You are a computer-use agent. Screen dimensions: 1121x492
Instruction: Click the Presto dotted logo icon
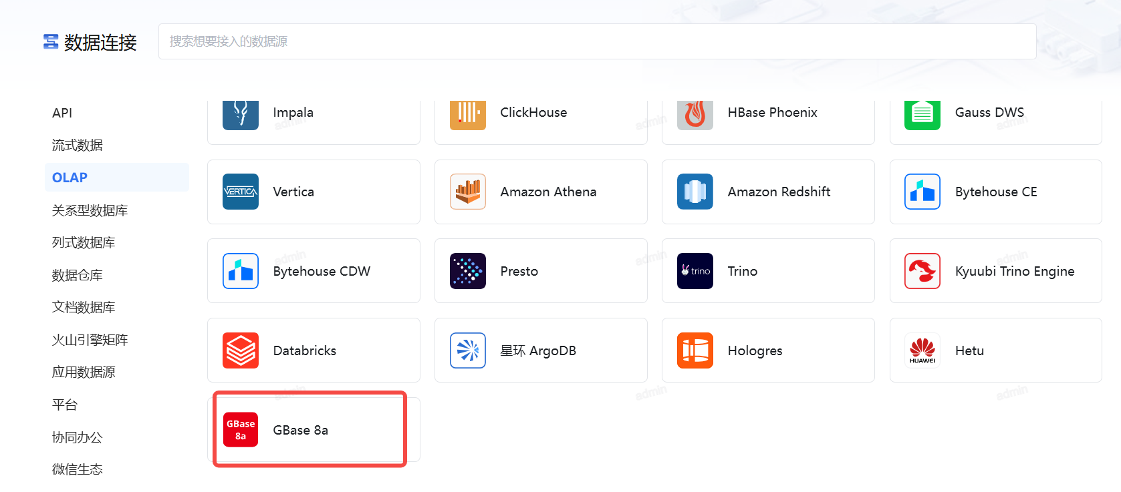click(x=468, y=271)
